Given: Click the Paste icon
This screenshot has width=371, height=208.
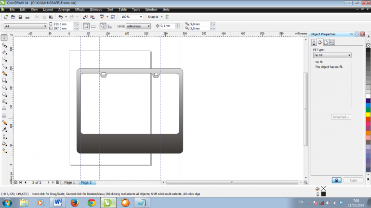Looking at the screenshot, I should (51, 17).
